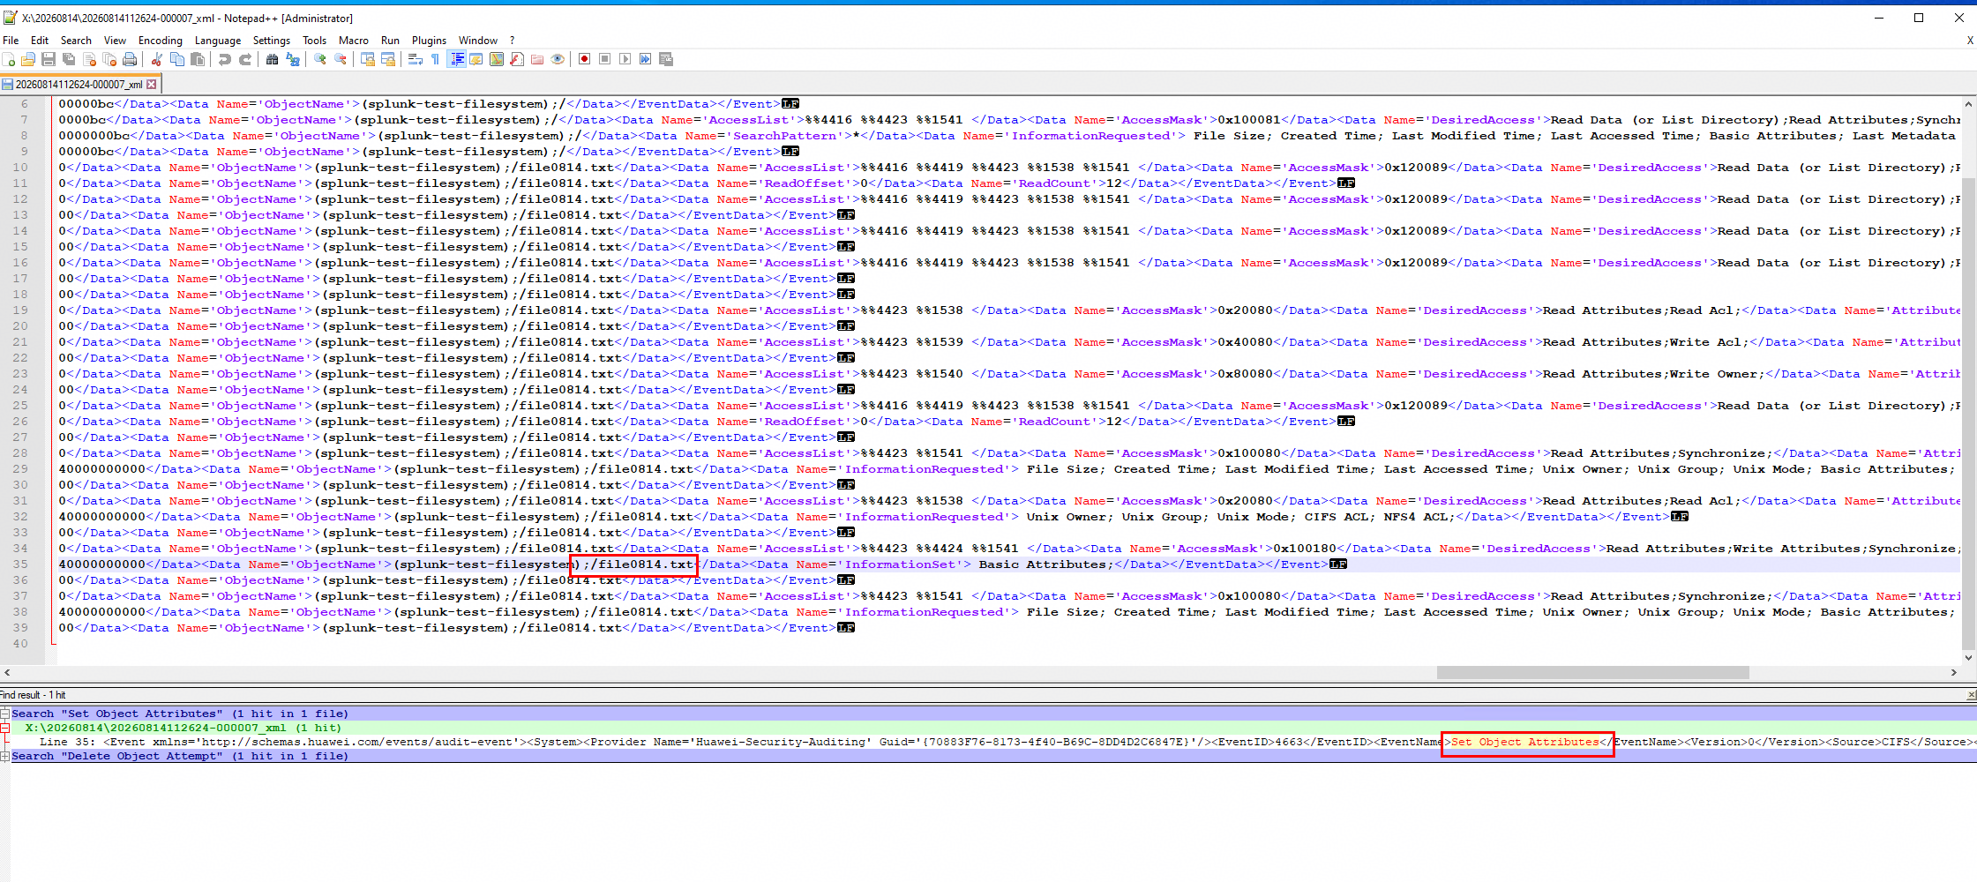This screenshot has height=882, width=1977.
Task: Zoom in with the magnifier plus icon
Action: click(319, 59)
